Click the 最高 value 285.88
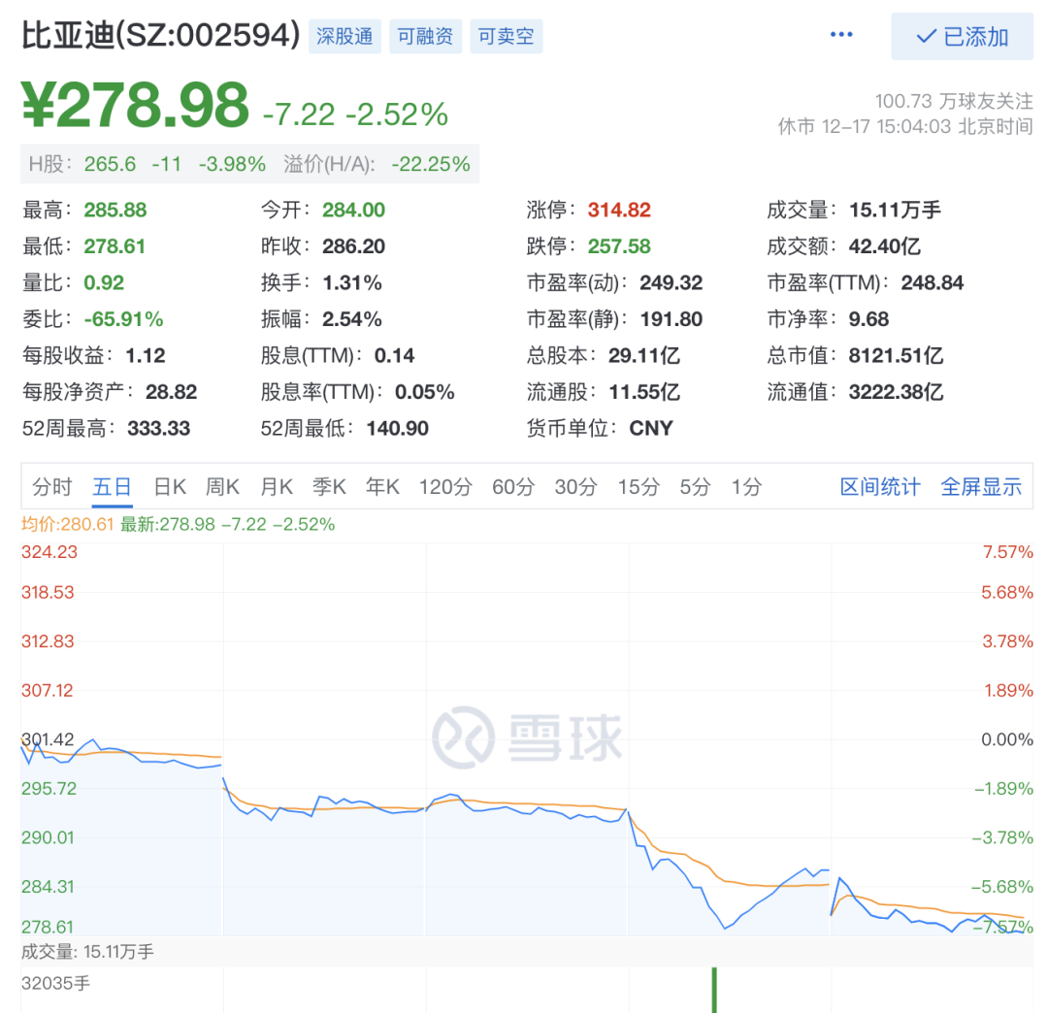Image resolution: width=1048 pixels, height=1013 pixels. 115,210
